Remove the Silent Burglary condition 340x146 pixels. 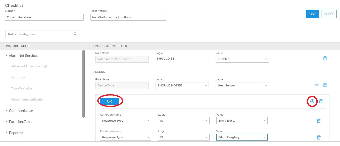click(x=318, y=137)
